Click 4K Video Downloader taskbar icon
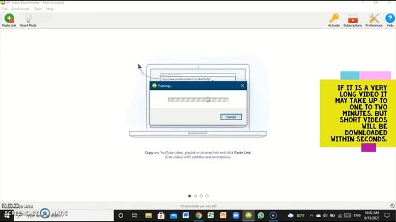 [x=249, y=215]
